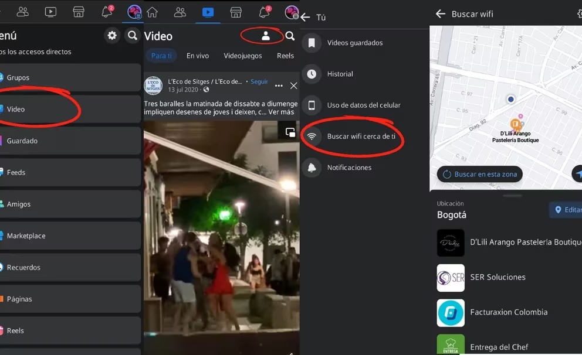Image resolution: width=582 pixels, height=355 pixels.
Task: Tap the SER Soluciones logo thumbnail
Action: click(x=451, y=278)
